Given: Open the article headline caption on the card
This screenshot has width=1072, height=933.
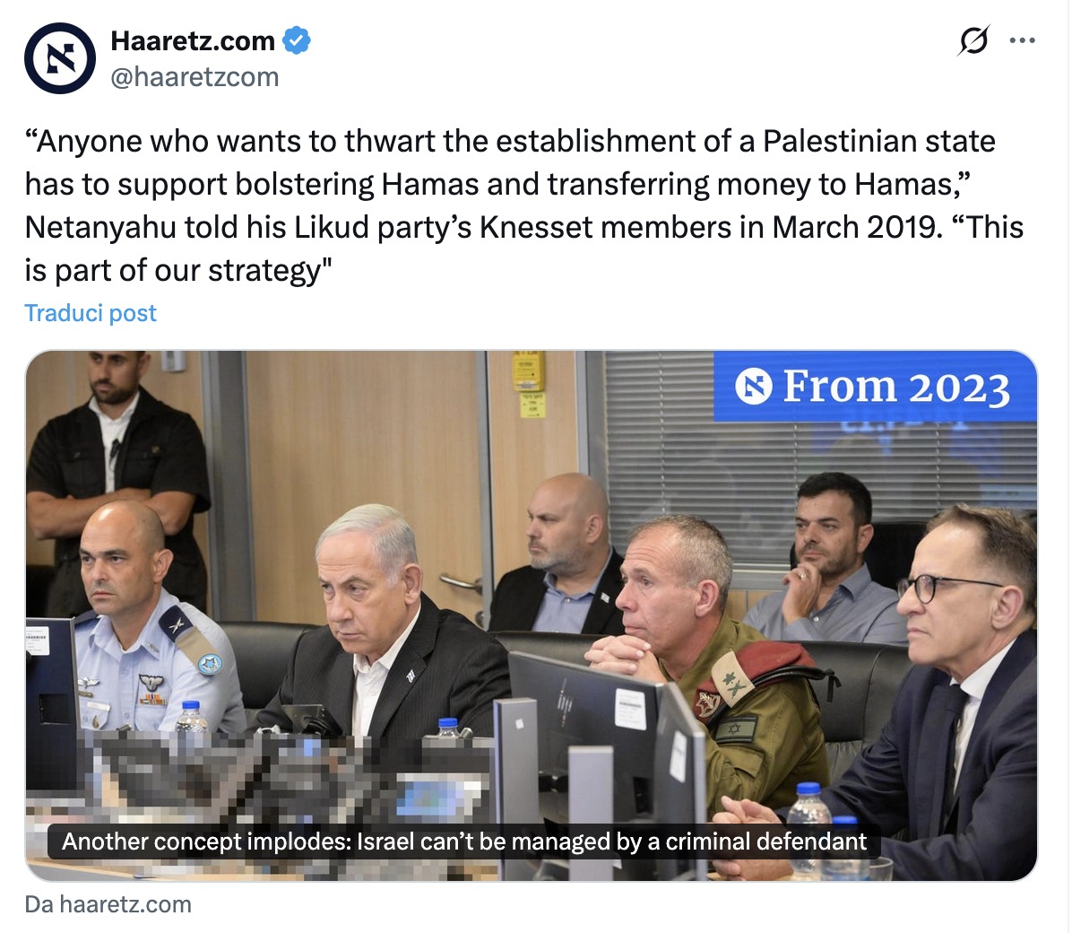Looking at the screenshot, I should click(464, 841).
